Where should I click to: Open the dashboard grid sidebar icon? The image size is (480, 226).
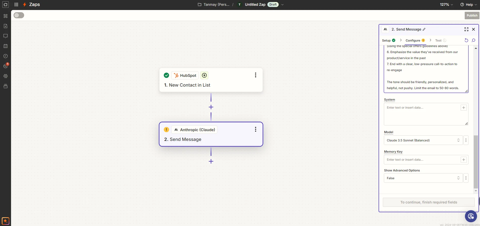[x=6, y=16]
